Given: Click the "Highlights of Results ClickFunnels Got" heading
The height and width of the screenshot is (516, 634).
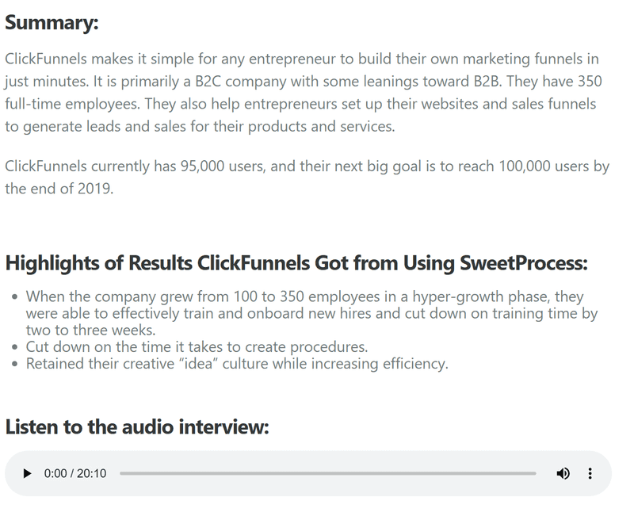Looking at the screenshot, I should click(296, 263).
